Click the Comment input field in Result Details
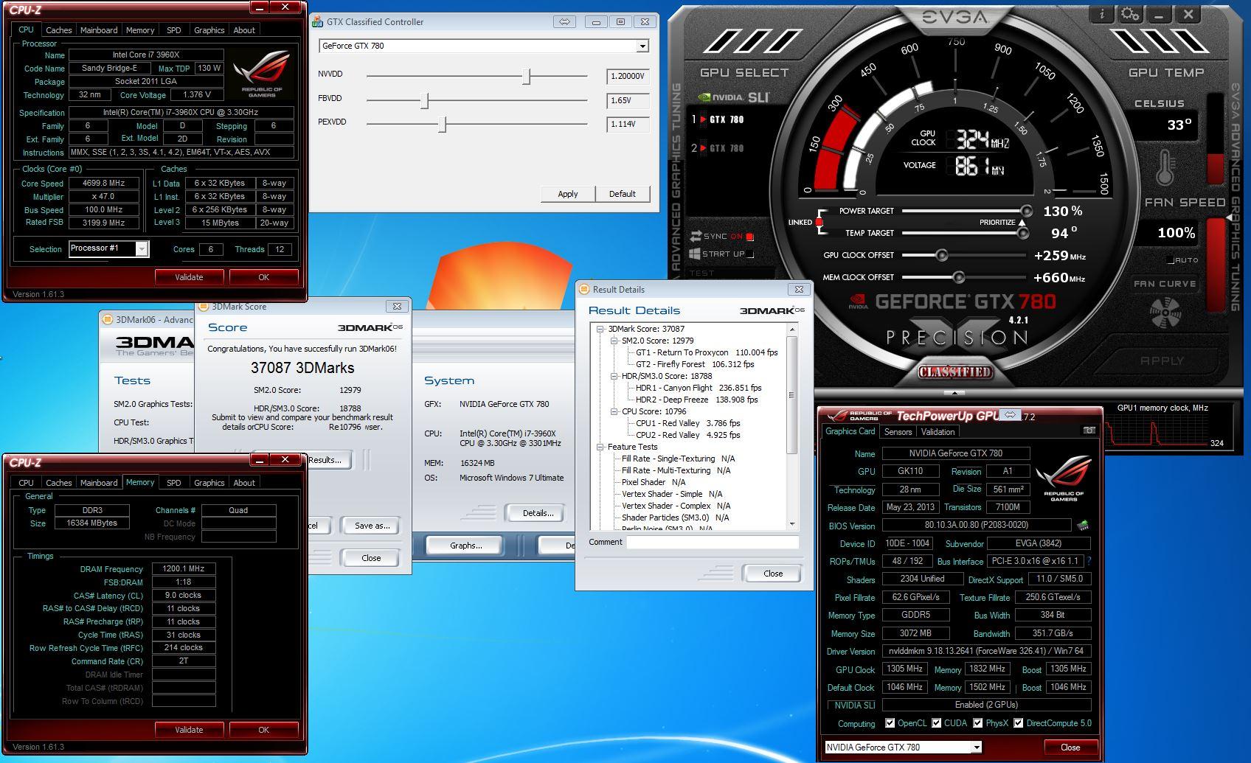This screenshot has width=1251, height=763. [713, 542]
